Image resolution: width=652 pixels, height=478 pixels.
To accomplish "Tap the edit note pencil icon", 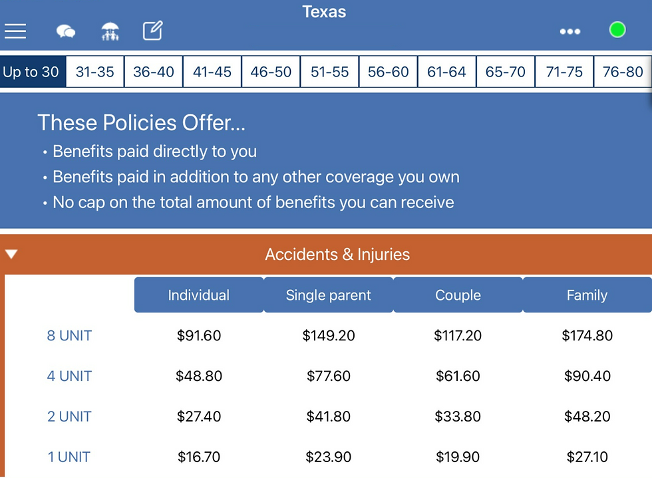I will tap(153, 31).
